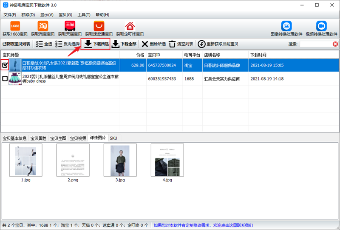Click 下载全部 download all

[124, 44]
